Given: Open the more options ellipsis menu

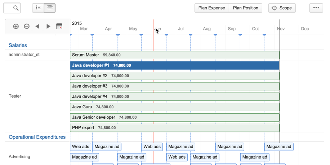Looking at the screenshot, I should tap(316, 8).
